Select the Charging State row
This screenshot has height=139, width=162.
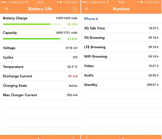click(x=40, y=86)
